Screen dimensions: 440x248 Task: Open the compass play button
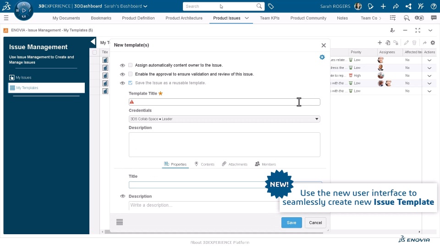(x=24, y=11)
